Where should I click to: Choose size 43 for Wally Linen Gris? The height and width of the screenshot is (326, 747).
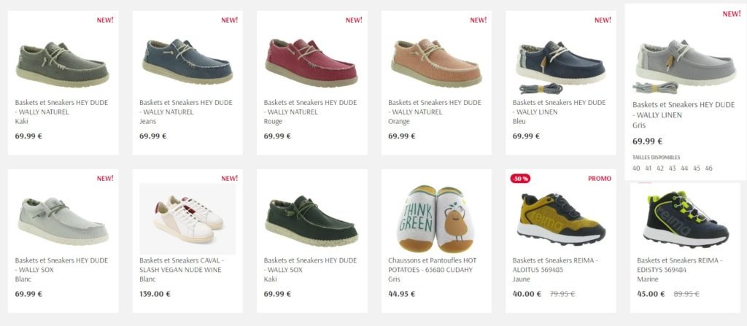point(672,168)
